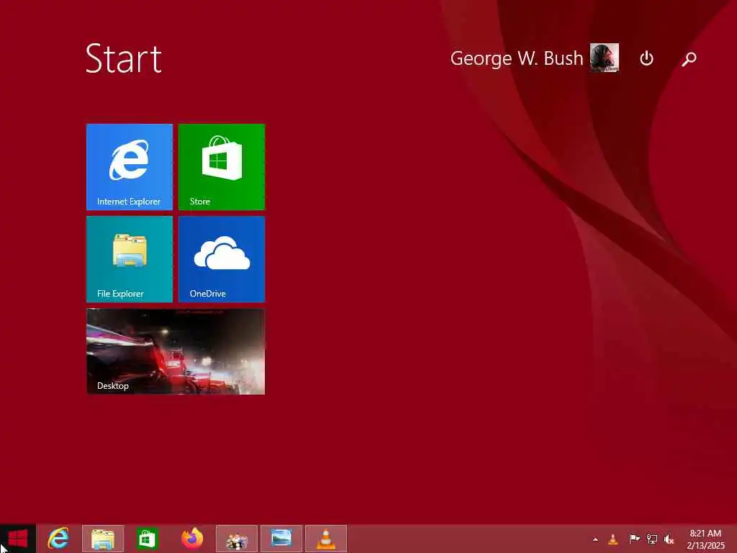Click the user account picture
737x553 pixels.
pos(605,58)
